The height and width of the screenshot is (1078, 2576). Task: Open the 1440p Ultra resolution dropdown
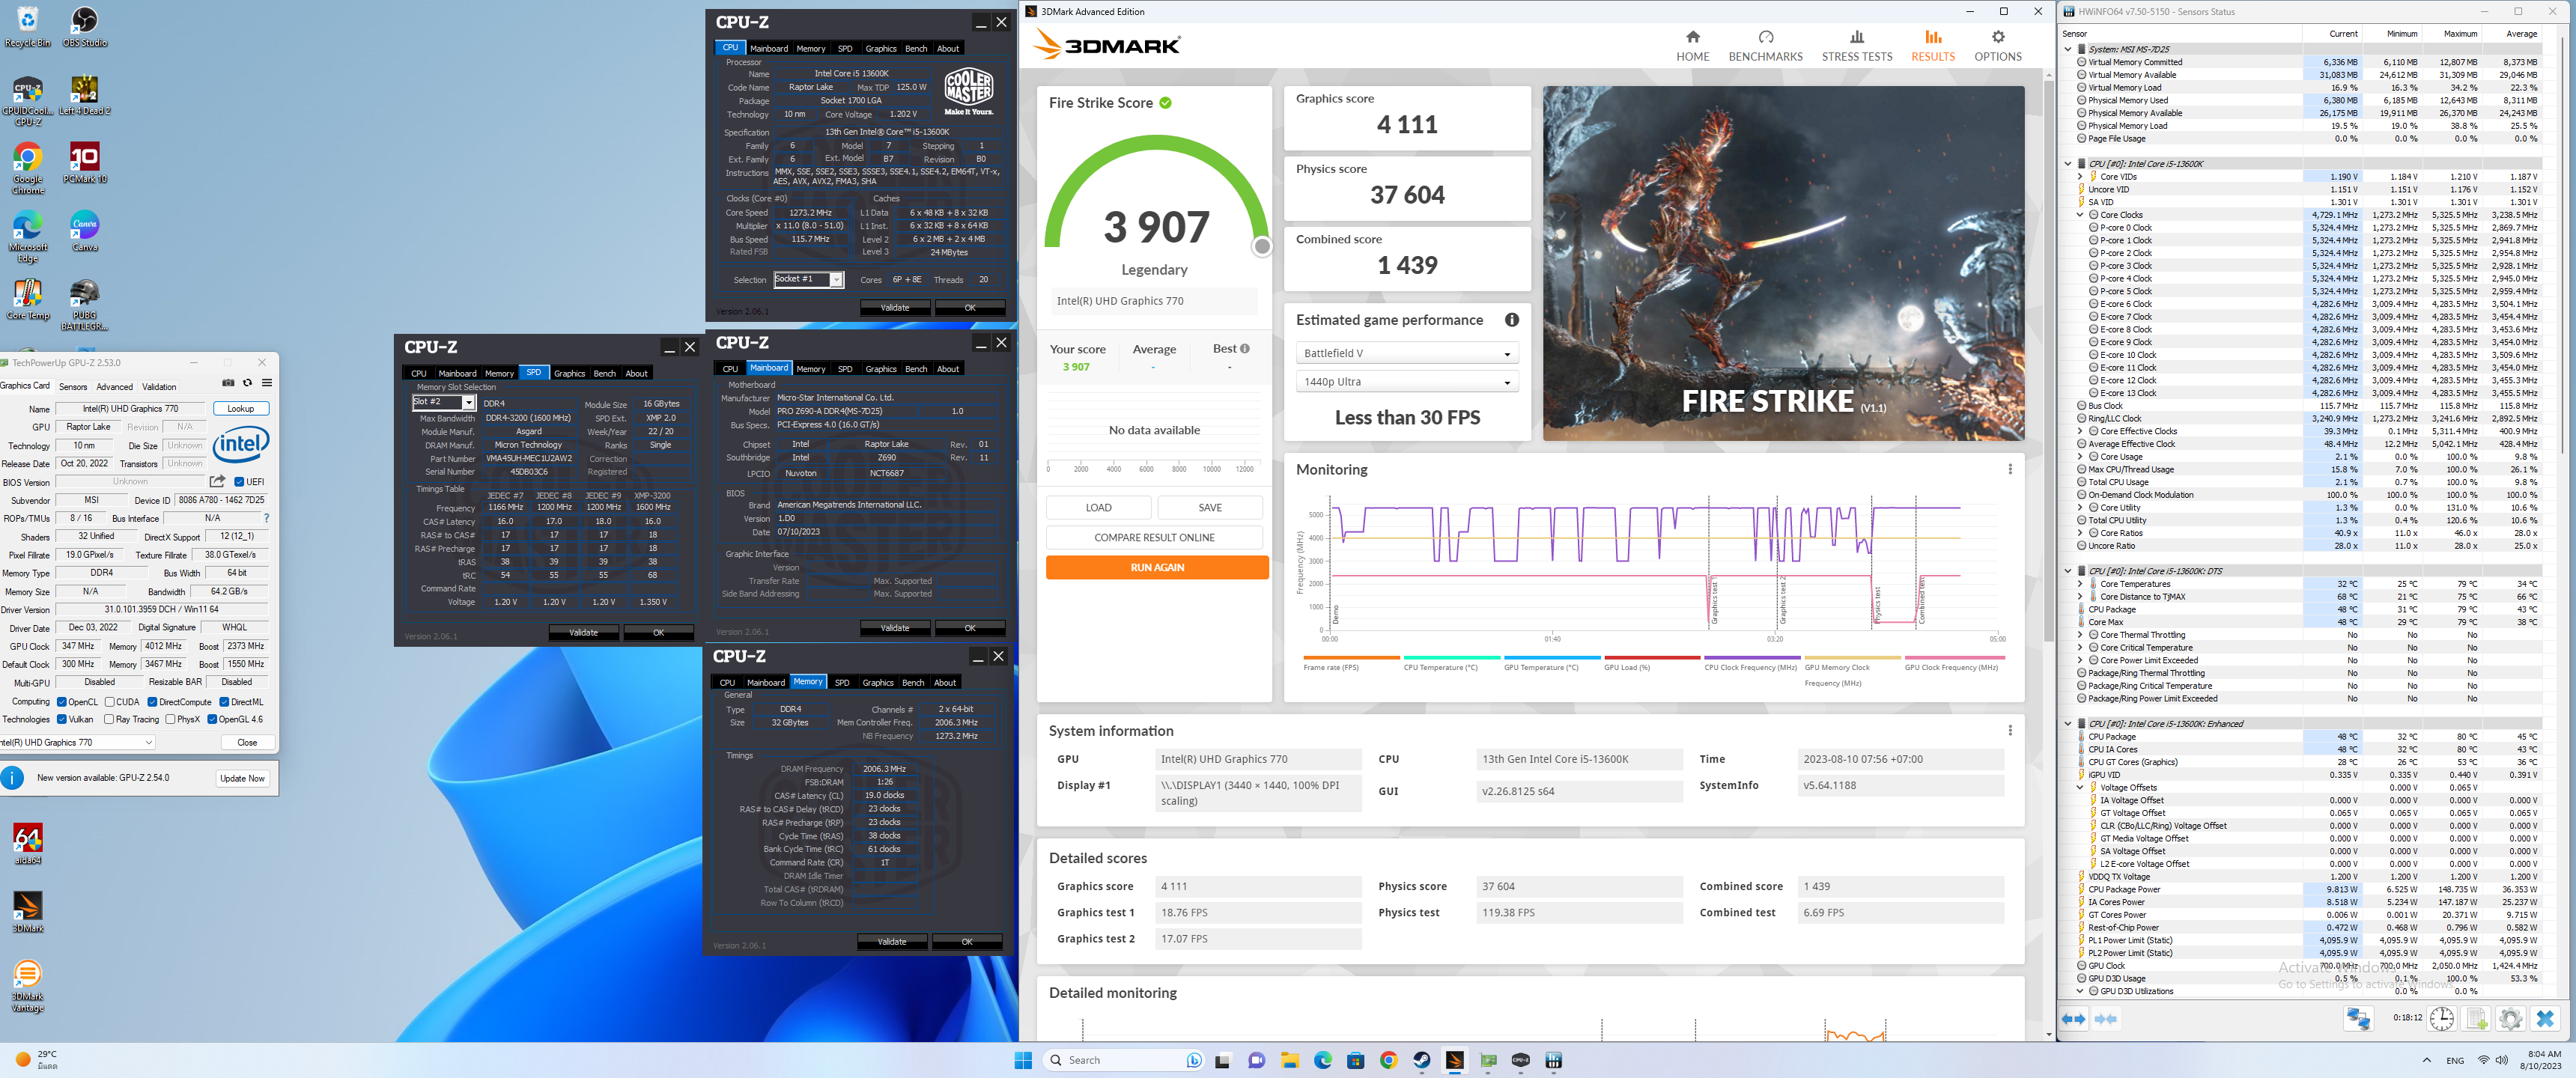pos(1406,381)
